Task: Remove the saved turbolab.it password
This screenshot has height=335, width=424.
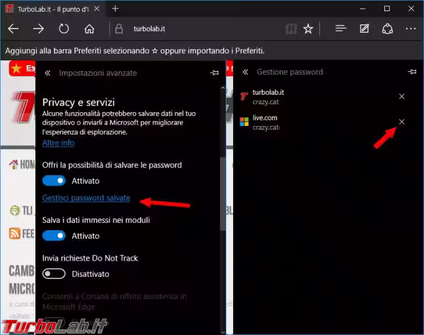Action: pyautogui.click(x=402, y=96)
